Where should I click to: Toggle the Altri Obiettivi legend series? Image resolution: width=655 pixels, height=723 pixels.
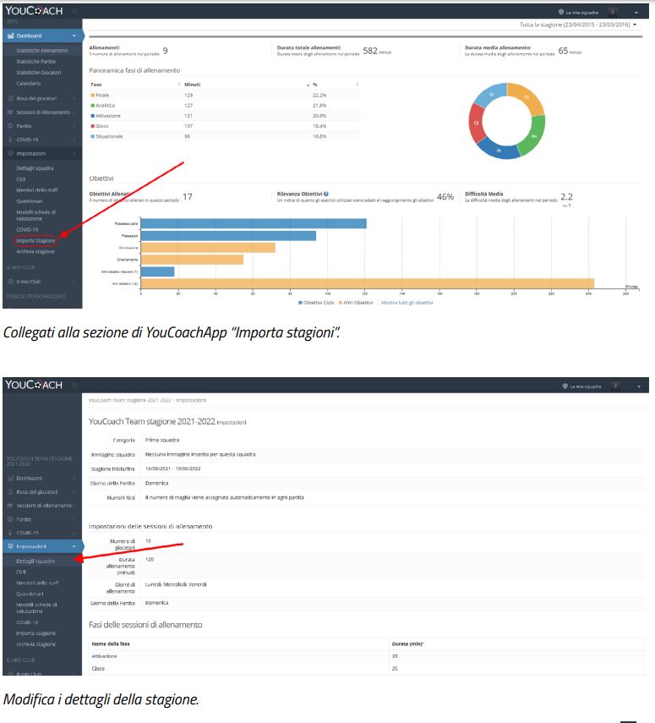coord(356,302)
